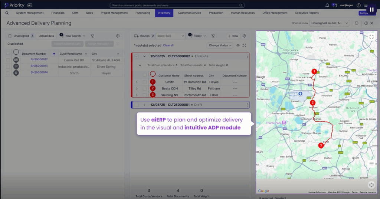Click map marker 1 at Hayes
Screen dimensions: 380x199
(314, 71)
